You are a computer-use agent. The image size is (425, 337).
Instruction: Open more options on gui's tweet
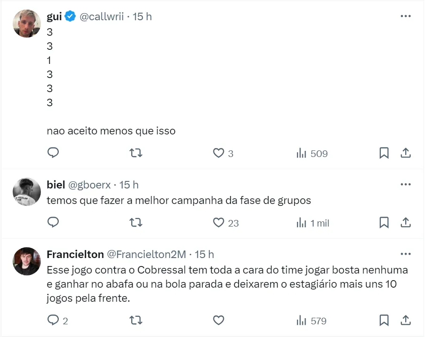tap(405, 16)
